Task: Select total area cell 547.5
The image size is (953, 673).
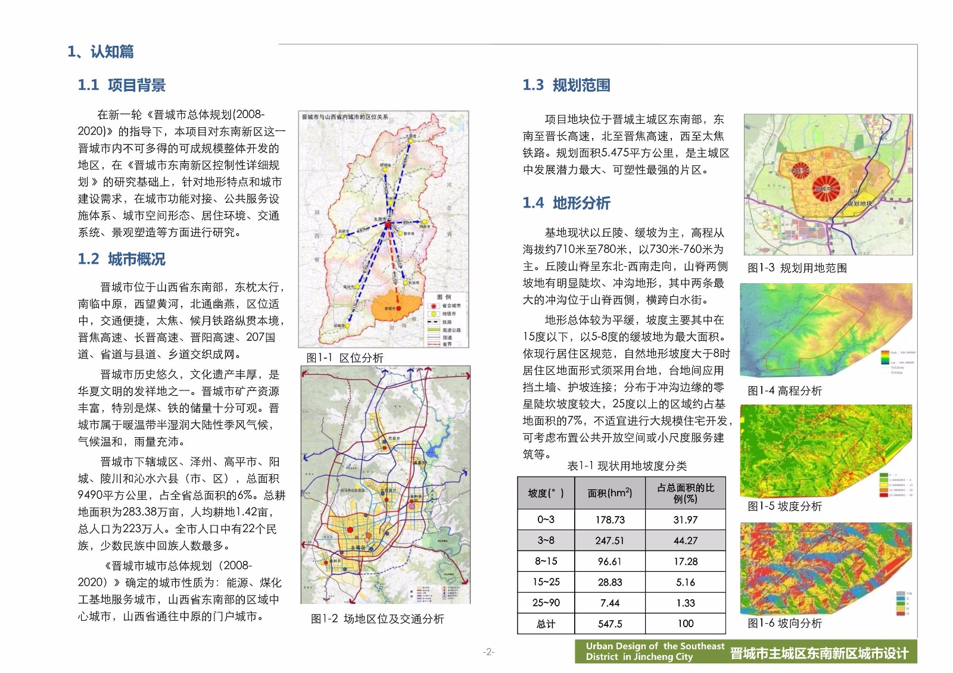Action: tap(610, 624)
